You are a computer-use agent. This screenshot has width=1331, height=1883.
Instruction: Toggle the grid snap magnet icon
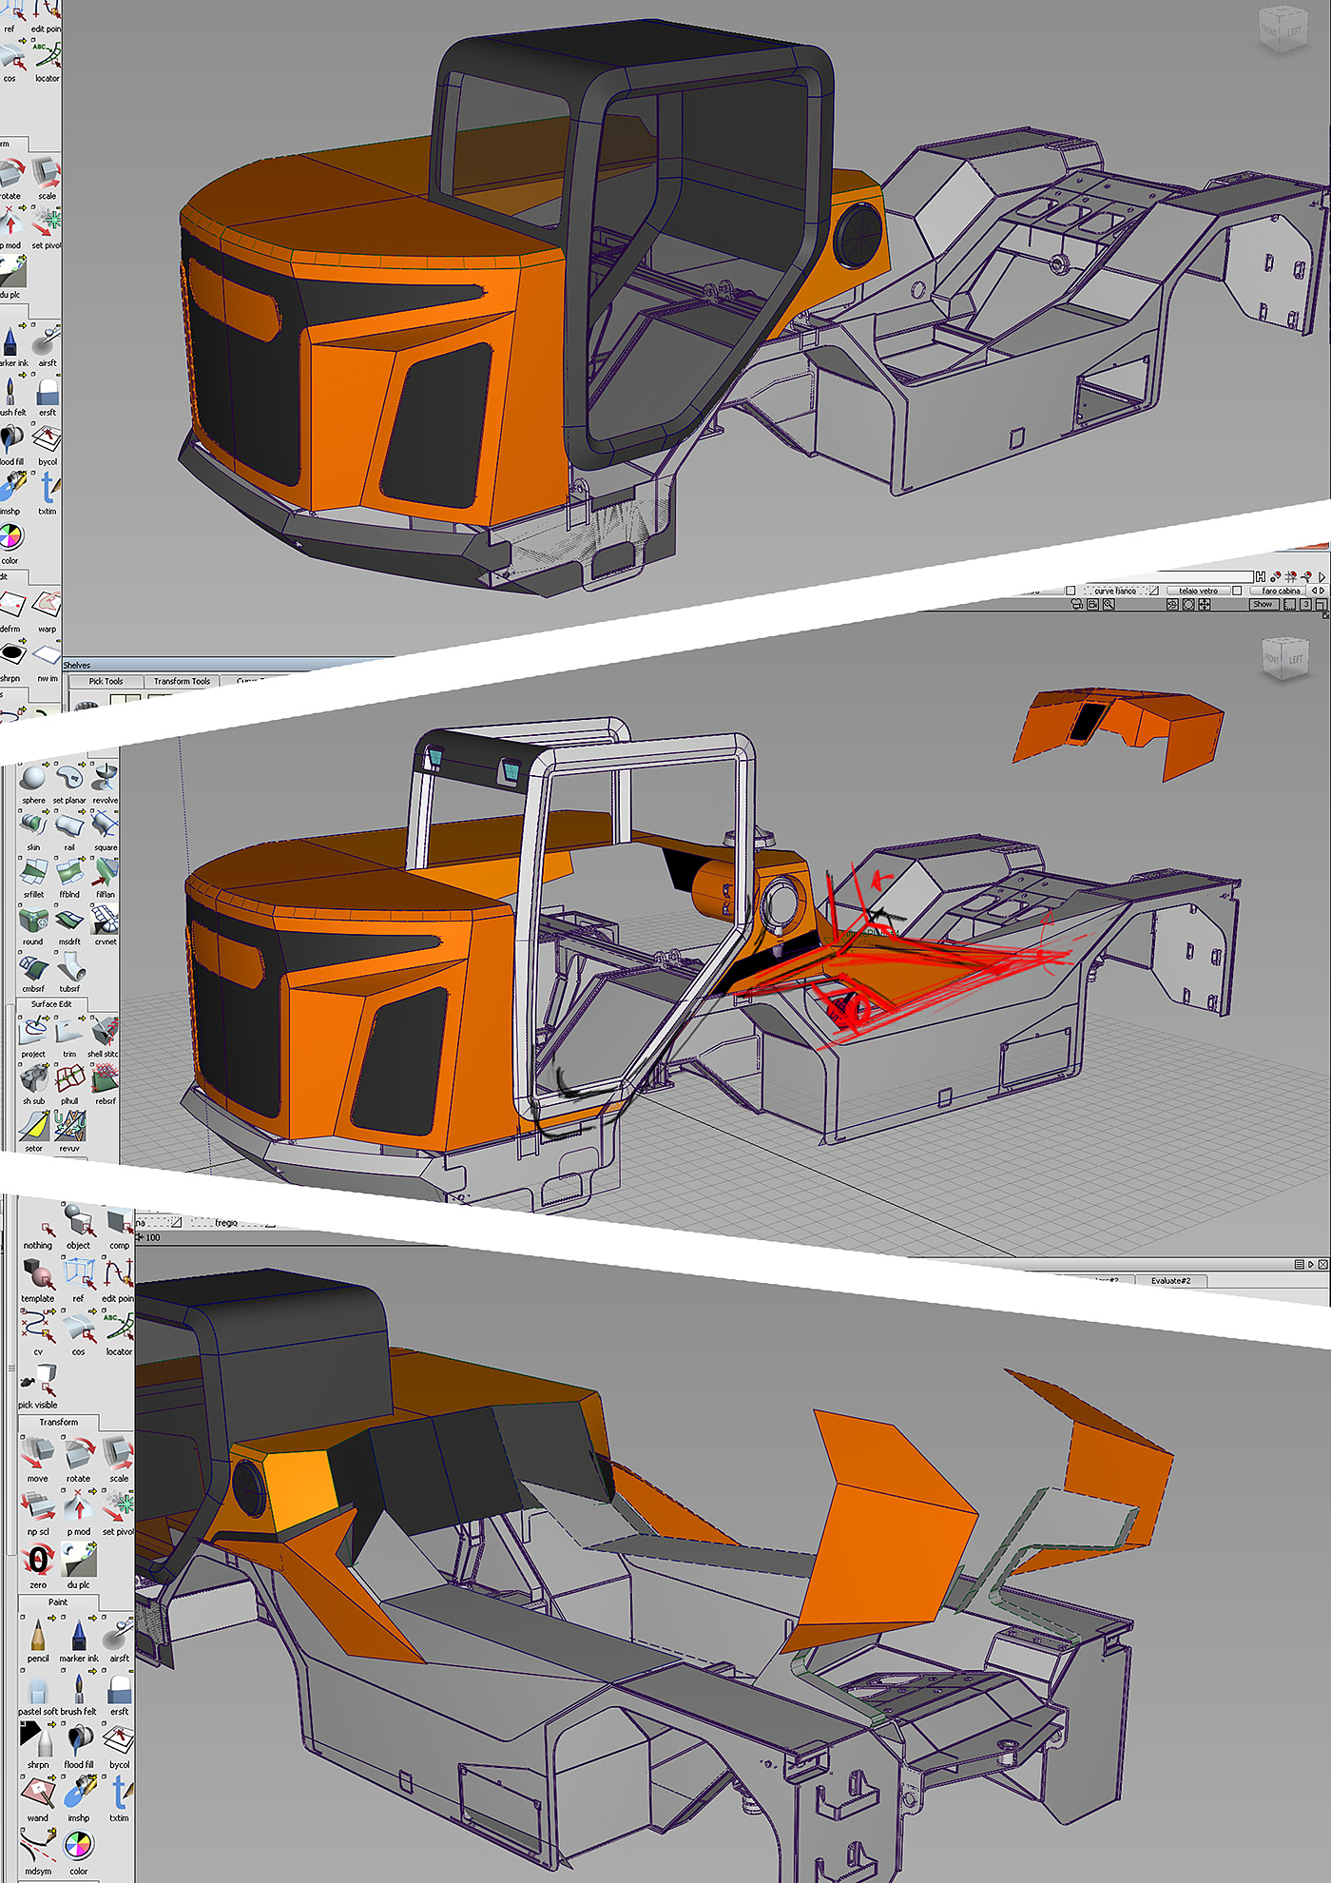coord(1291,576)
